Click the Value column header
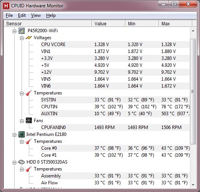Image resolution: width=200 pixels, height=192 pixels. (x=108, y=23)
